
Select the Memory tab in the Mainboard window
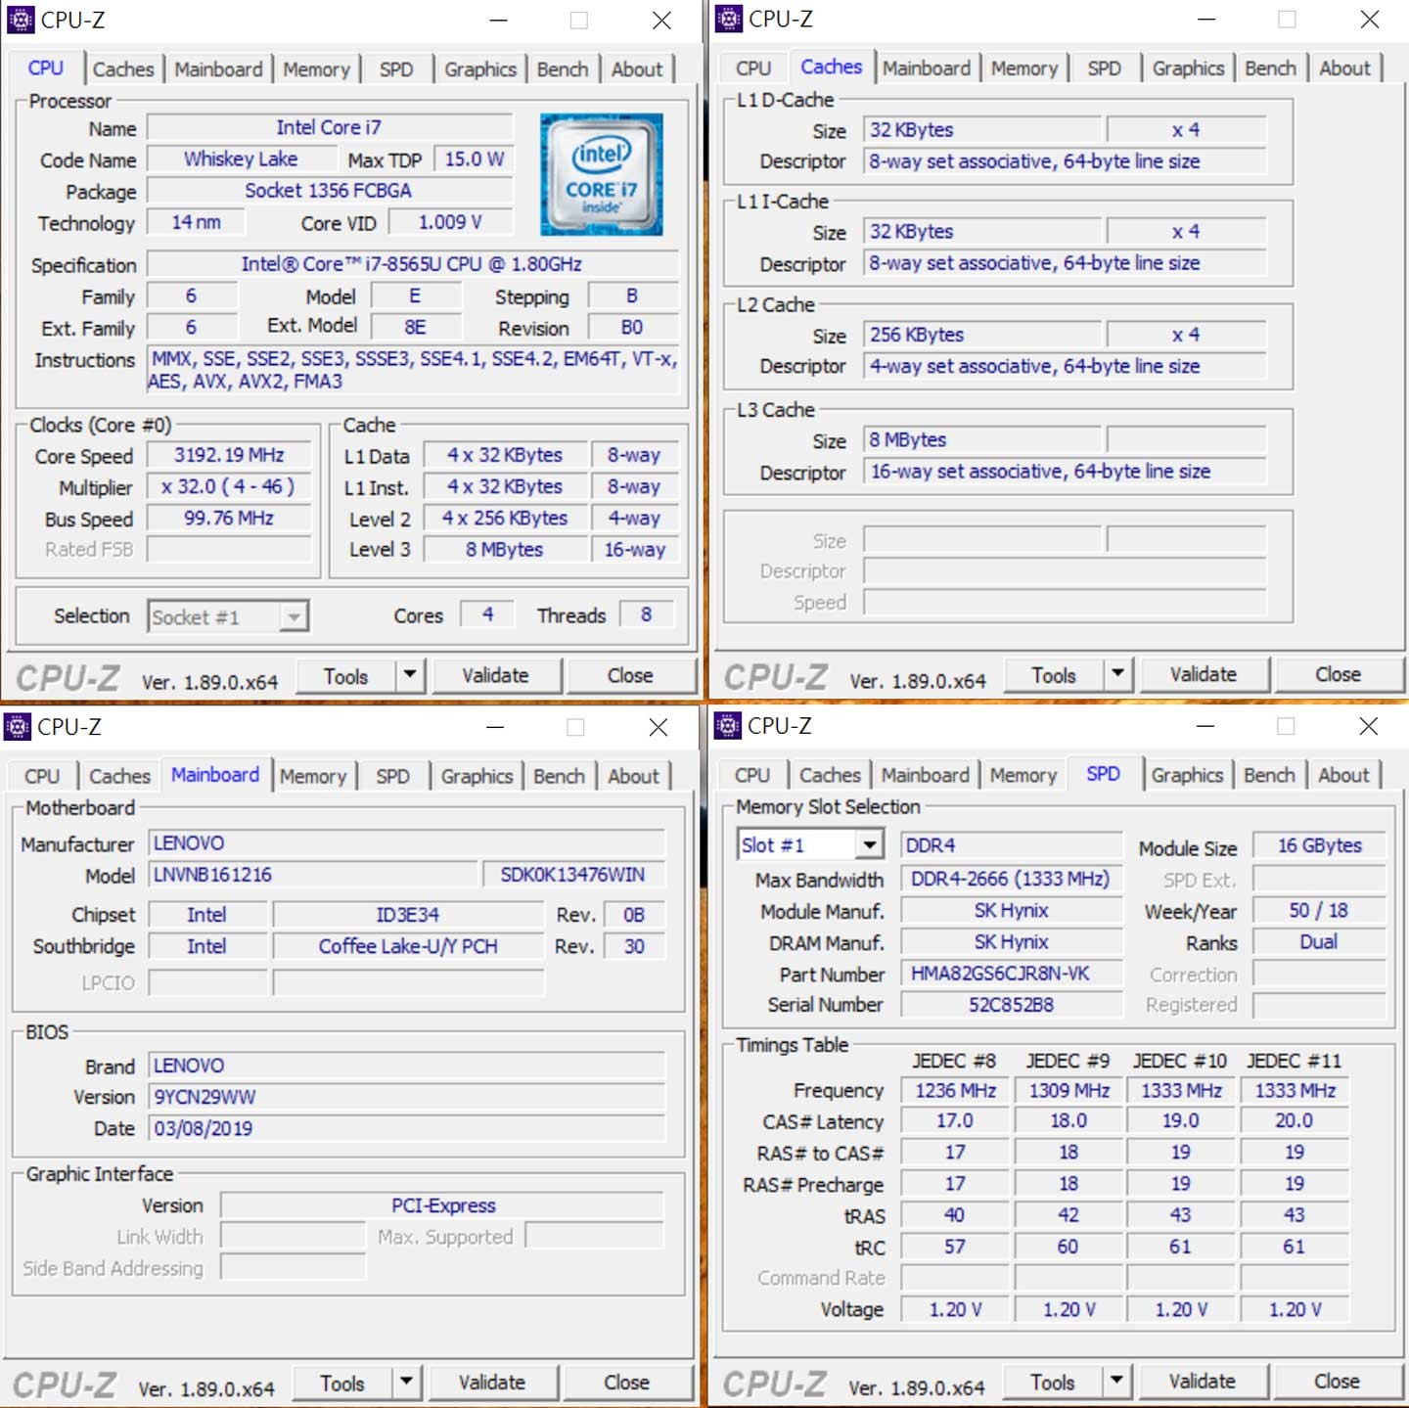(x=313, y=776)
